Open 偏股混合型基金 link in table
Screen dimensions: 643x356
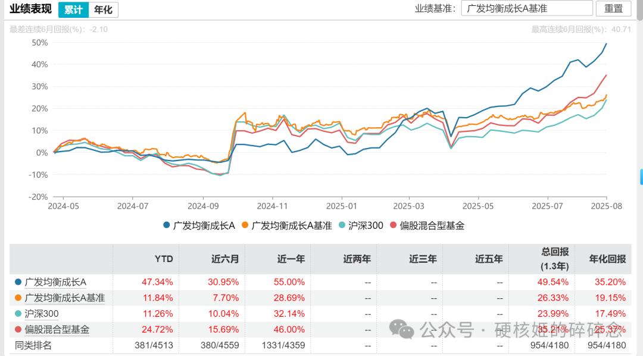[x=57, y=329]
